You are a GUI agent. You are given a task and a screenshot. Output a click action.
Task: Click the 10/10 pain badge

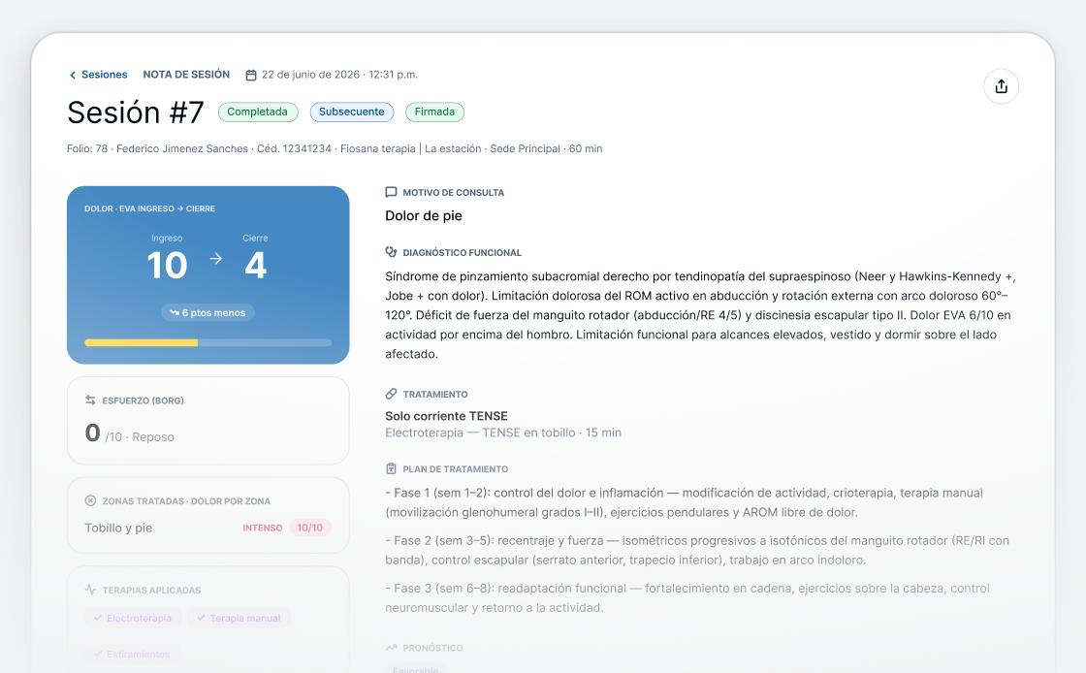310,528
